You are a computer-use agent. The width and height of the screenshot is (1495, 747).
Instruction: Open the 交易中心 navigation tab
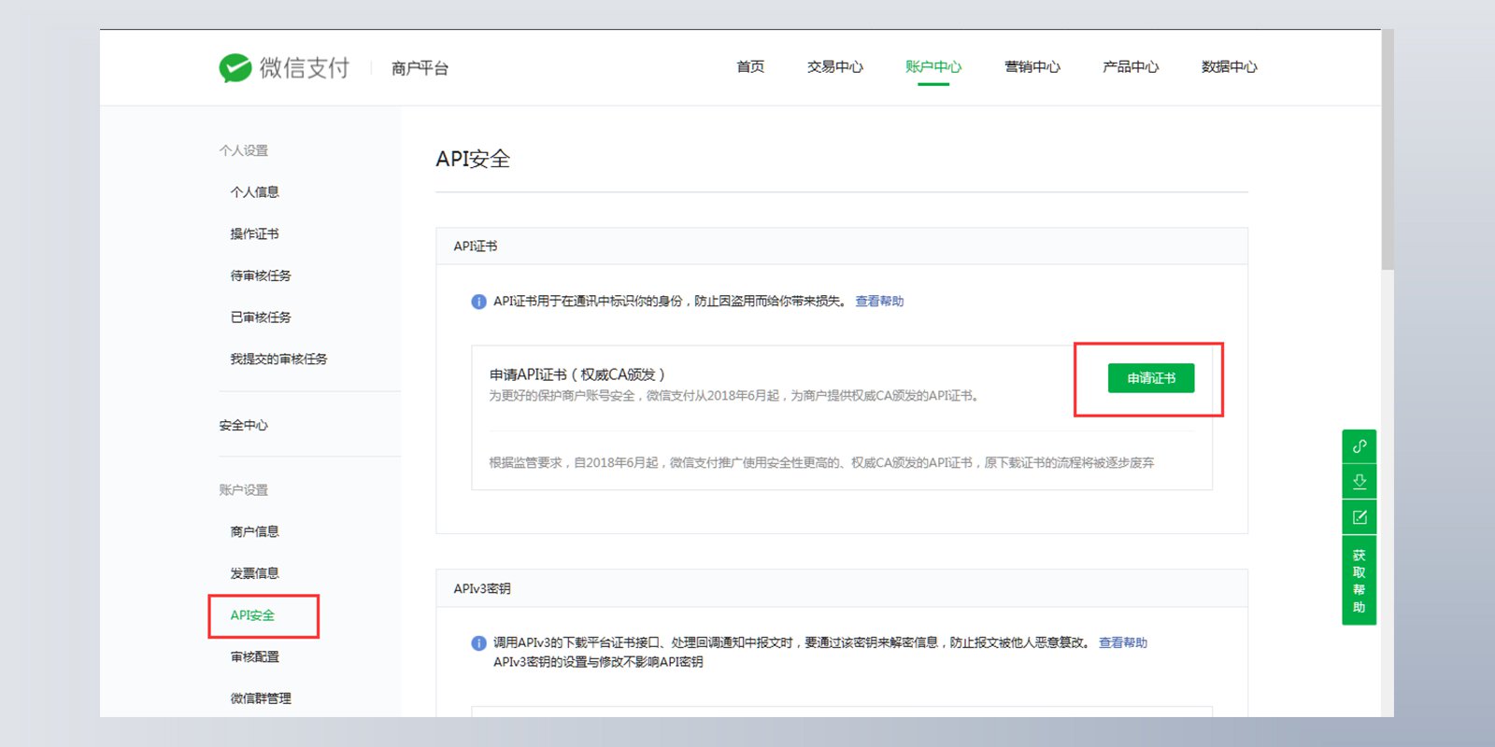click(x=834, y=67)
